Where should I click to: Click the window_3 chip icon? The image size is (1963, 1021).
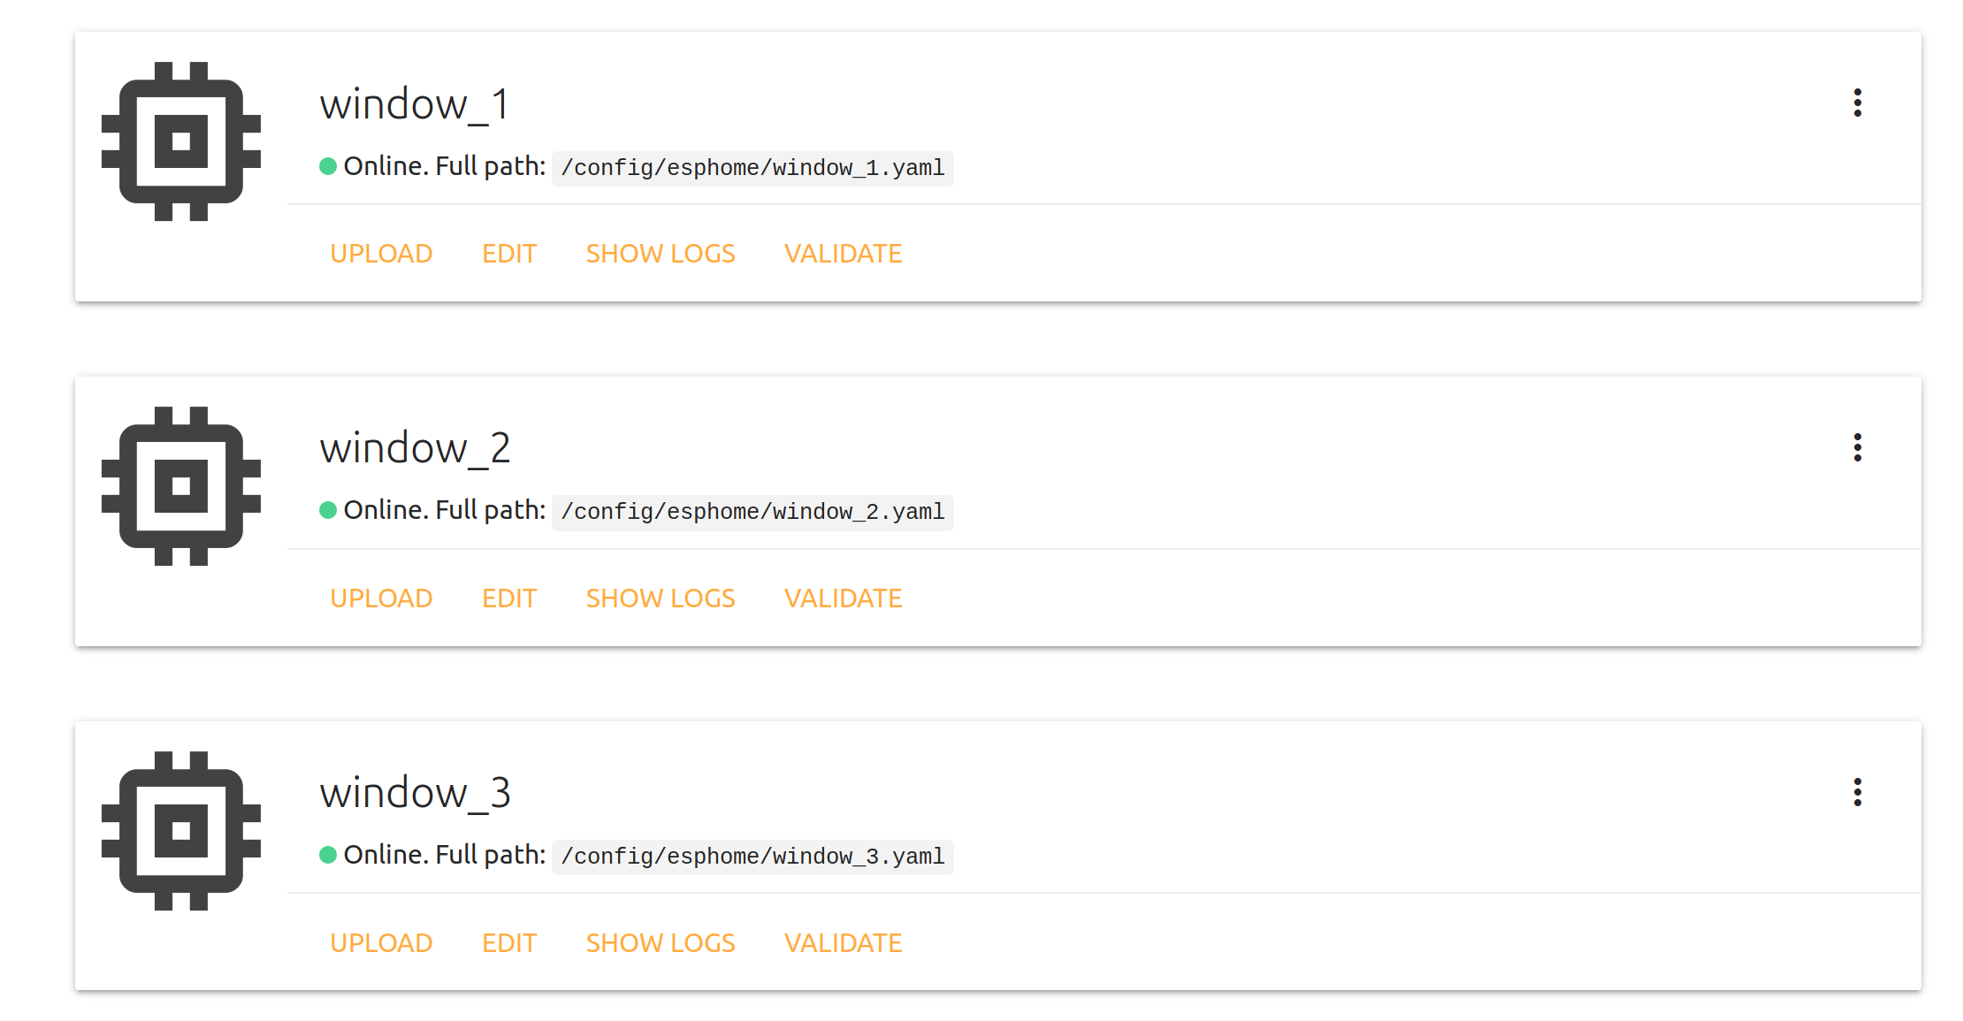(181, 831)
